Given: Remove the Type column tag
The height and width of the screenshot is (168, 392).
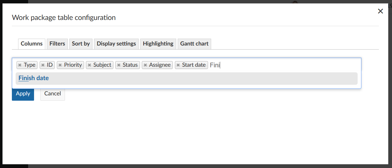Looking at the screenshot, I should (20, 65).
